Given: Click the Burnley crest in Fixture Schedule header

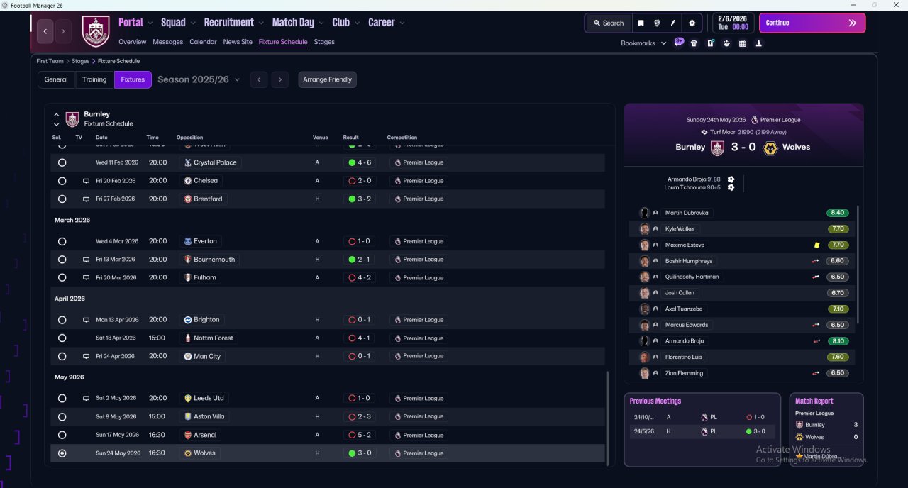Looking at the screenshot, I should click(x=72, y=119).
